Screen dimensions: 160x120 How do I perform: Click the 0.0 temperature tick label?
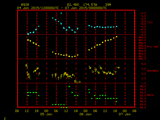(143, 13)
